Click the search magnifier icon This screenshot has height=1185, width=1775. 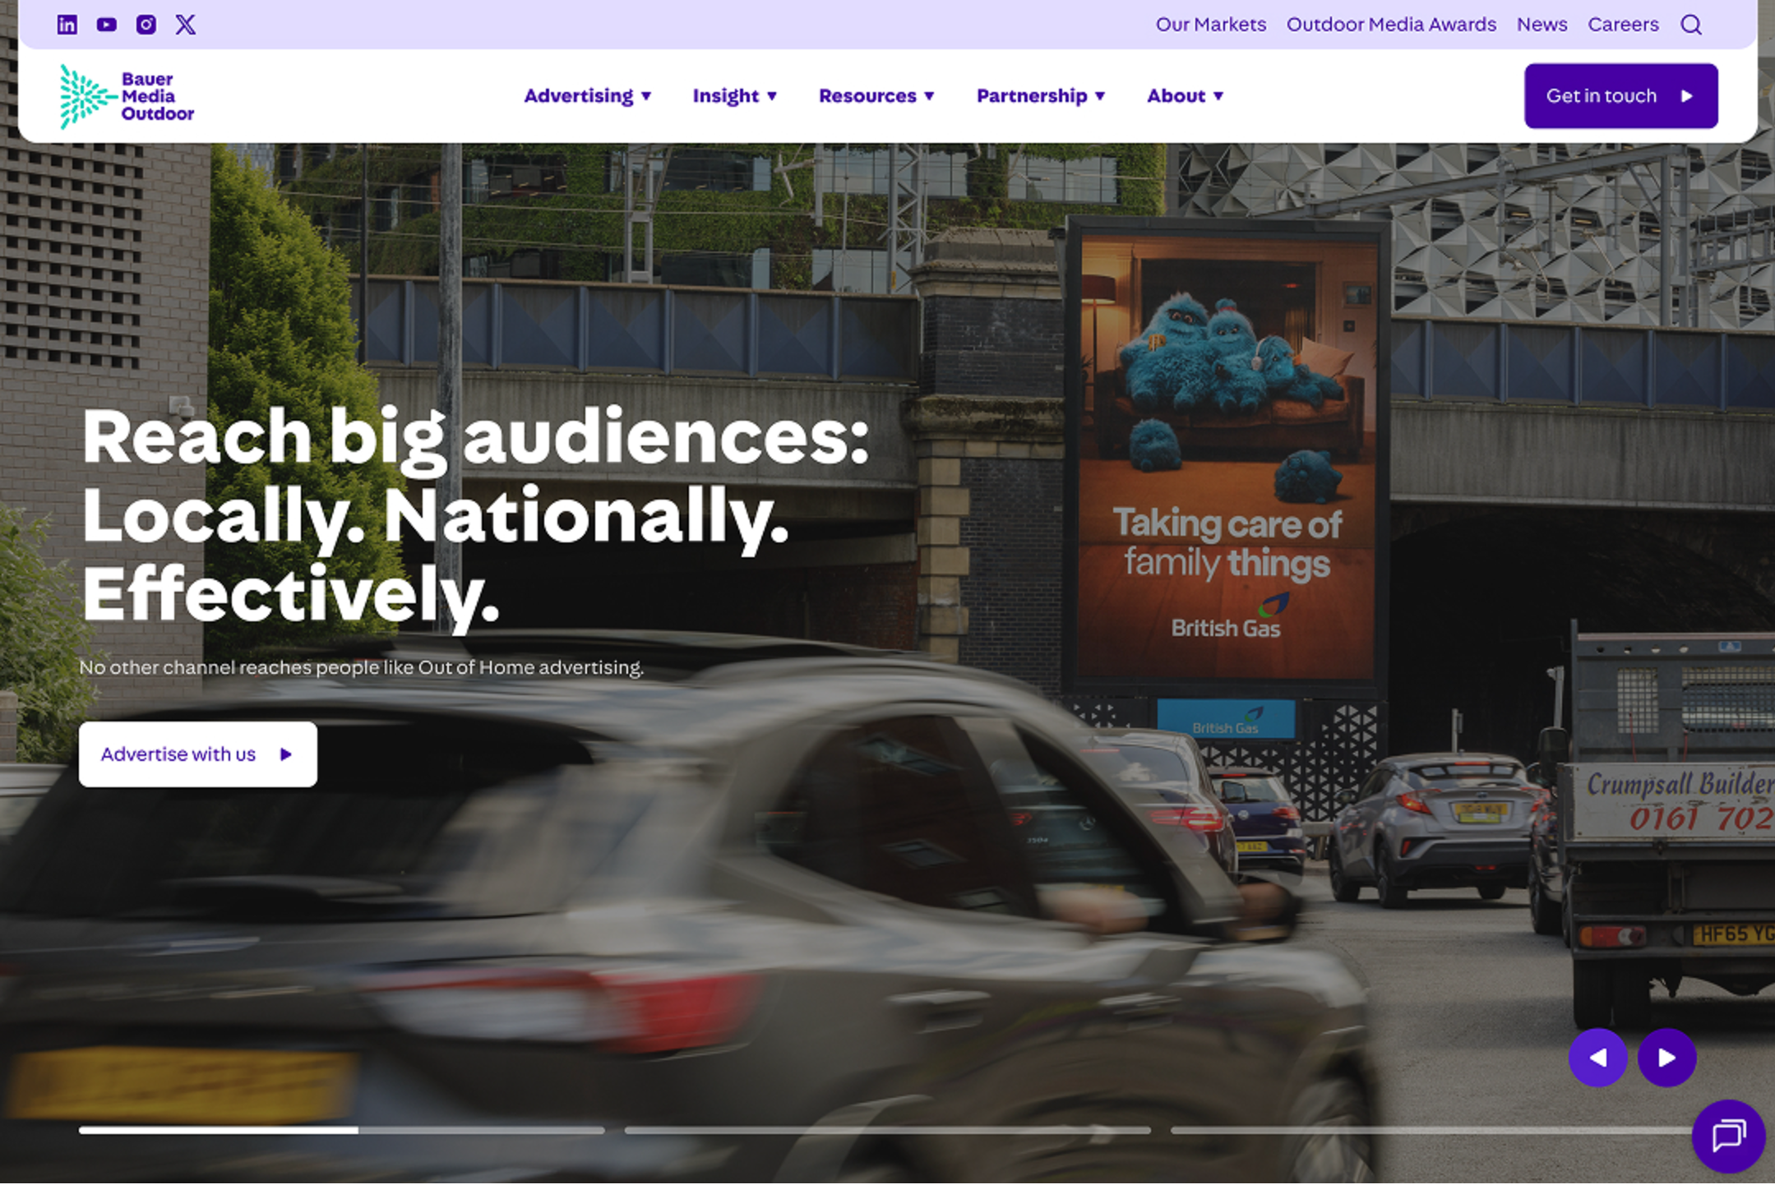point(1693,25)
